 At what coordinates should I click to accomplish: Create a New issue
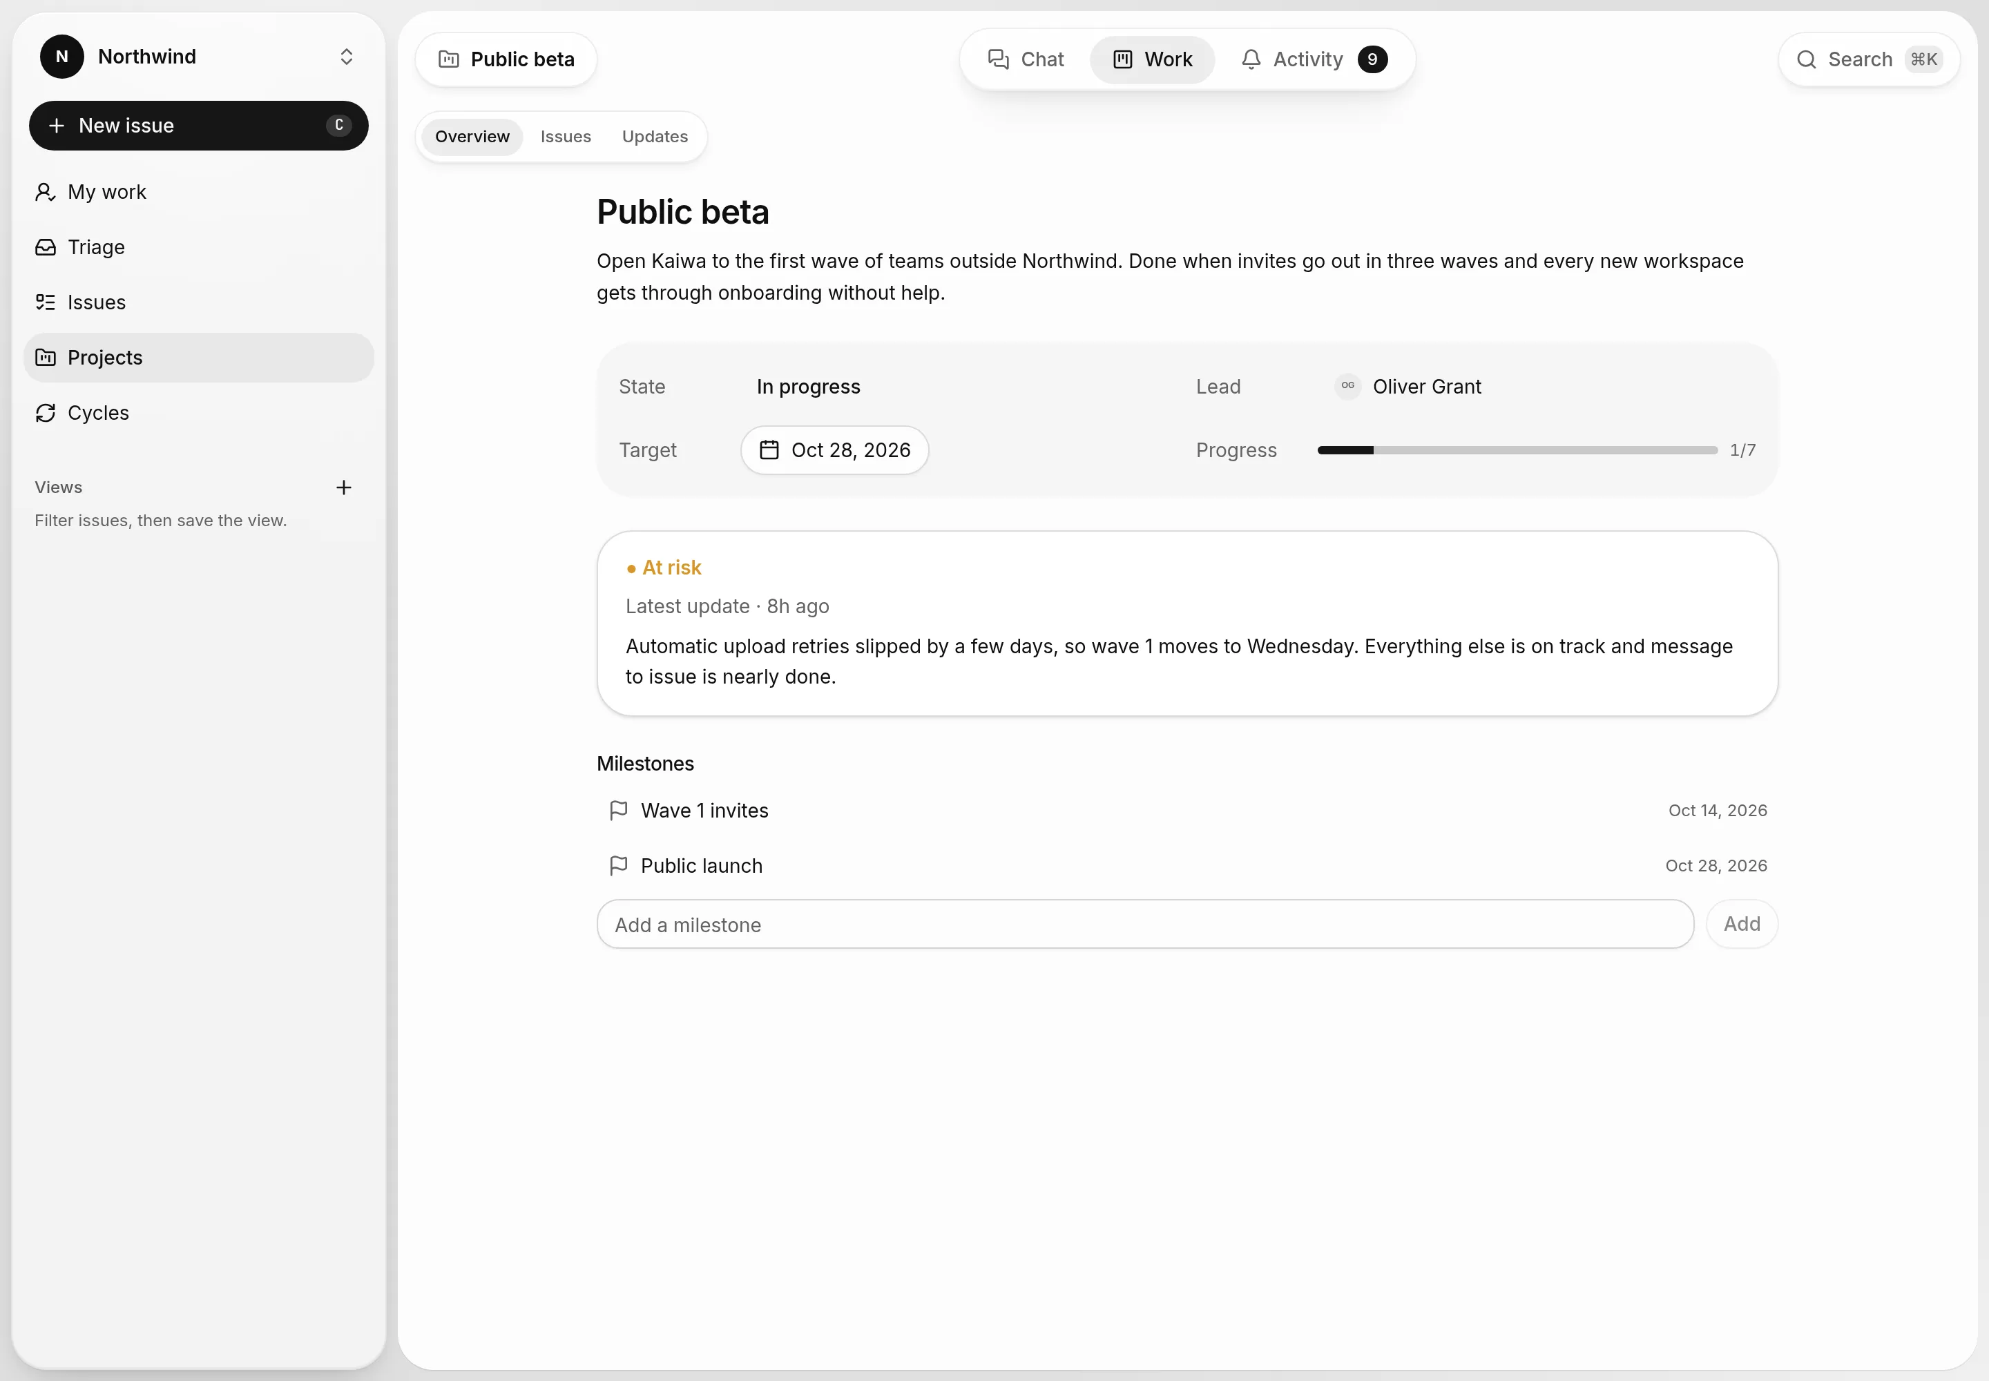pyautogui.click(x=198, y=126)
